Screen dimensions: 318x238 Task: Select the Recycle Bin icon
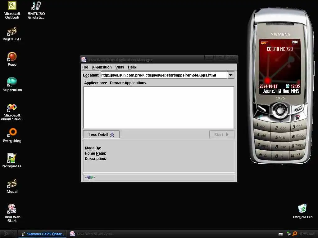[x=302, y=211]
